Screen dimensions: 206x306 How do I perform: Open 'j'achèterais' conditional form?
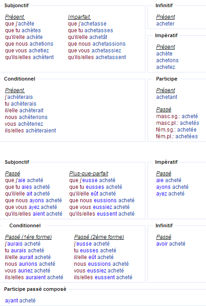[19, 97]
